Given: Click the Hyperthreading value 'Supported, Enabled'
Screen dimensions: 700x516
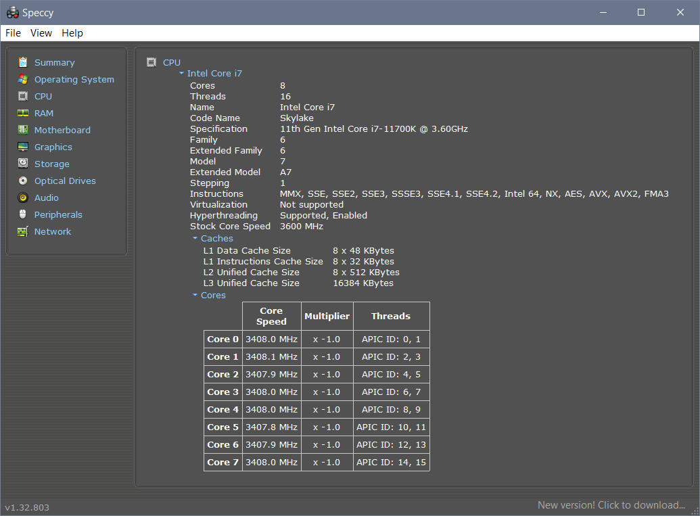Looking at the screenshot, I should pos(324,216).
